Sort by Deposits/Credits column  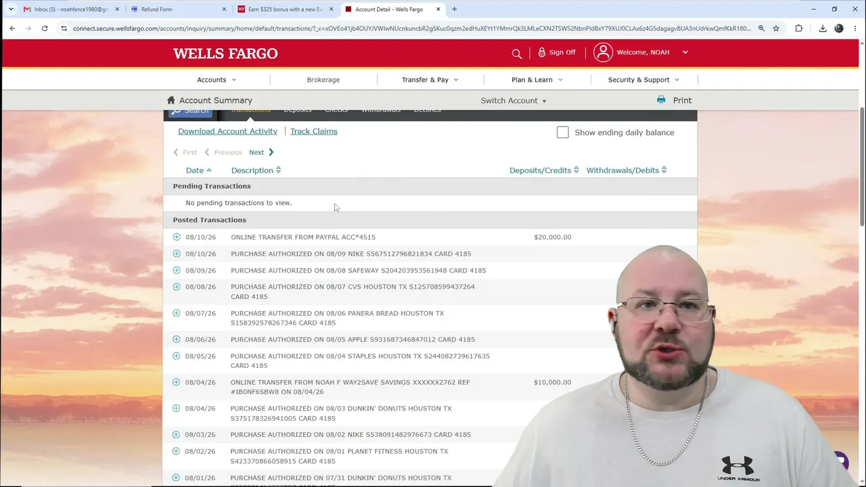click(x=544, y=170)
